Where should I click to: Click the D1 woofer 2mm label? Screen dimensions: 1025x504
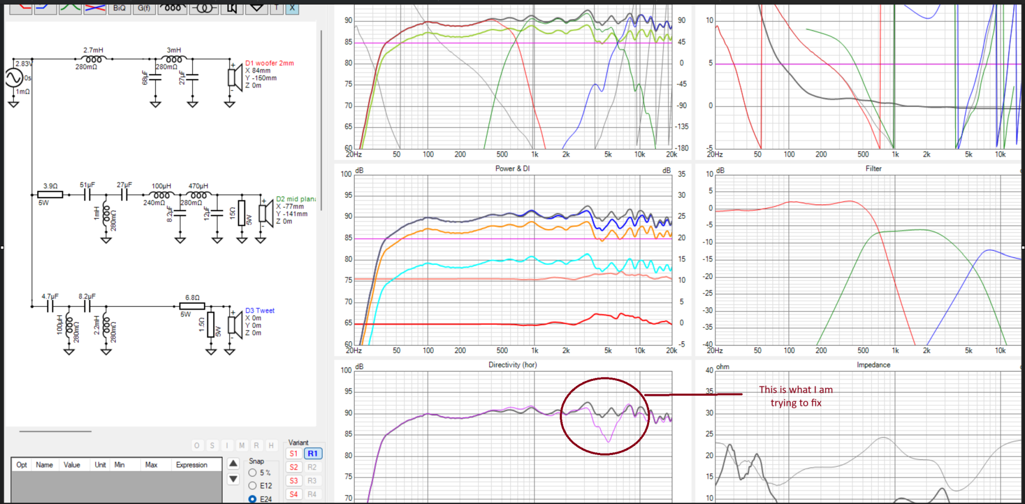click(x=269, y=63)
